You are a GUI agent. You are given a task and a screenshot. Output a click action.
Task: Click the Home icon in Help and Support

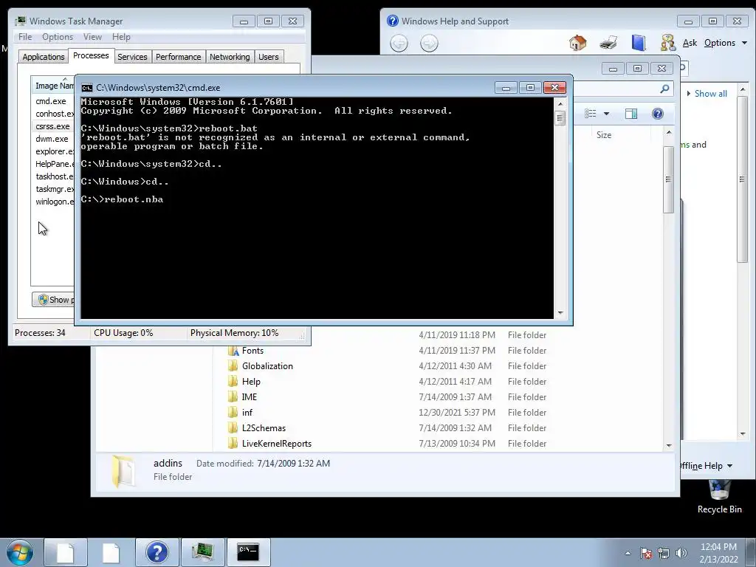click(577, 43)
